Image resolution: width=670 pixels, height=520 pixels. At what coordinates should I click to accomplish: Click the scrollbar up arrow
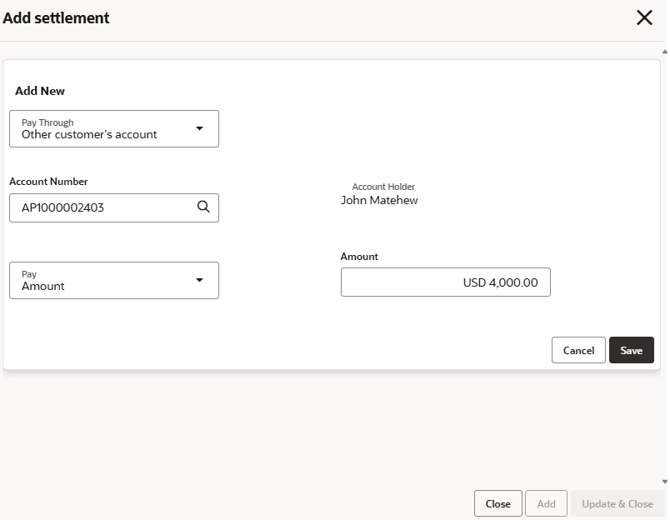point(664,52)
